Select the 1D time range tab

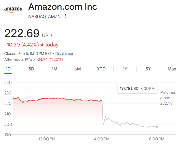(8, 69)
